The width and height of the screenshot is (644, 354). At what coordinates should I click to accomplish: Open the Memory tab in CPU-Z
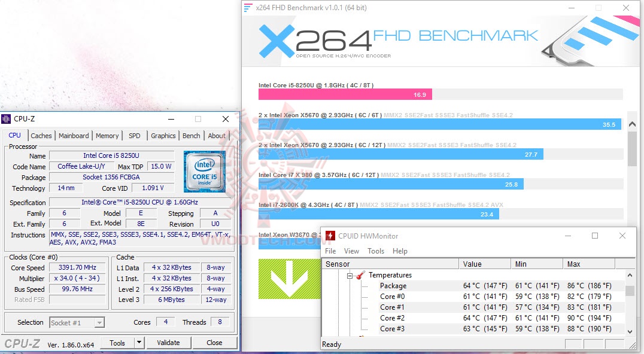(107, 136)
